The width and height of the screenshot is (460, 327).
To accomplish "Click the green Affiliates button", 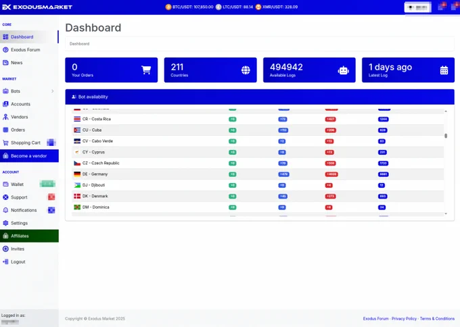I will coord(29,236).
